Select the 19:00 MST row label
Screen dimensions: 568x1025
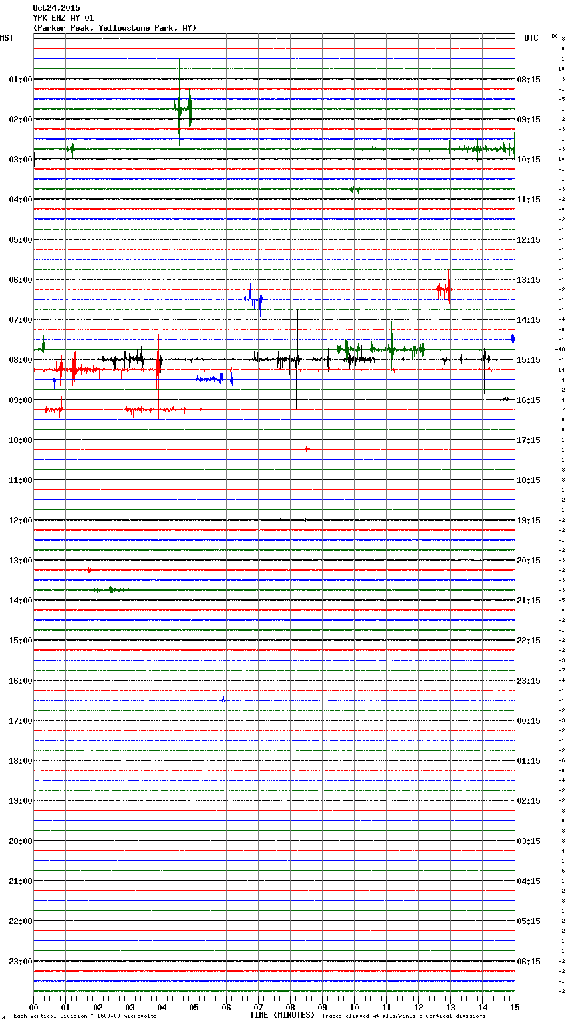21,801
